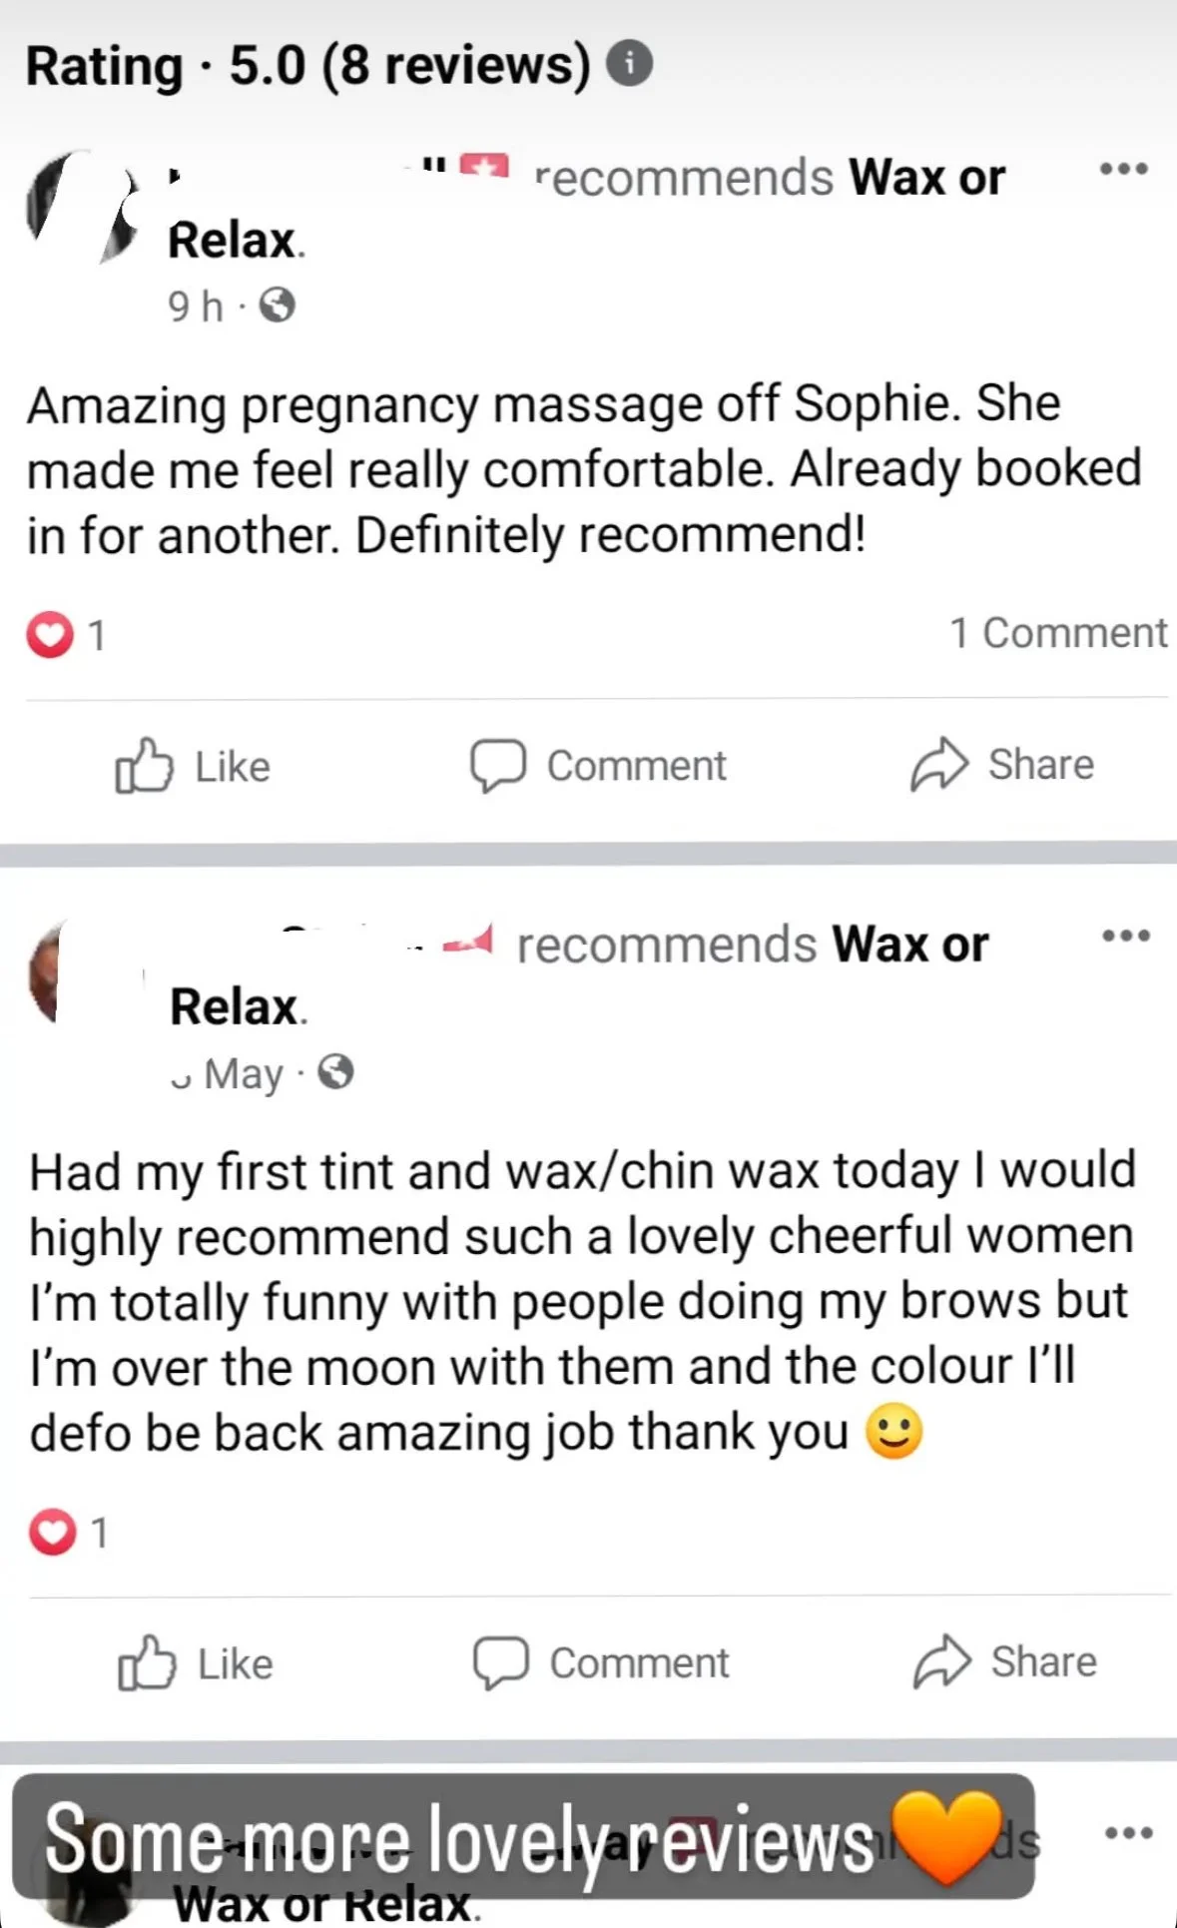1177x1928 pixels.
Task: Comment on the pregnancy massage review
Action: point(598,766)
